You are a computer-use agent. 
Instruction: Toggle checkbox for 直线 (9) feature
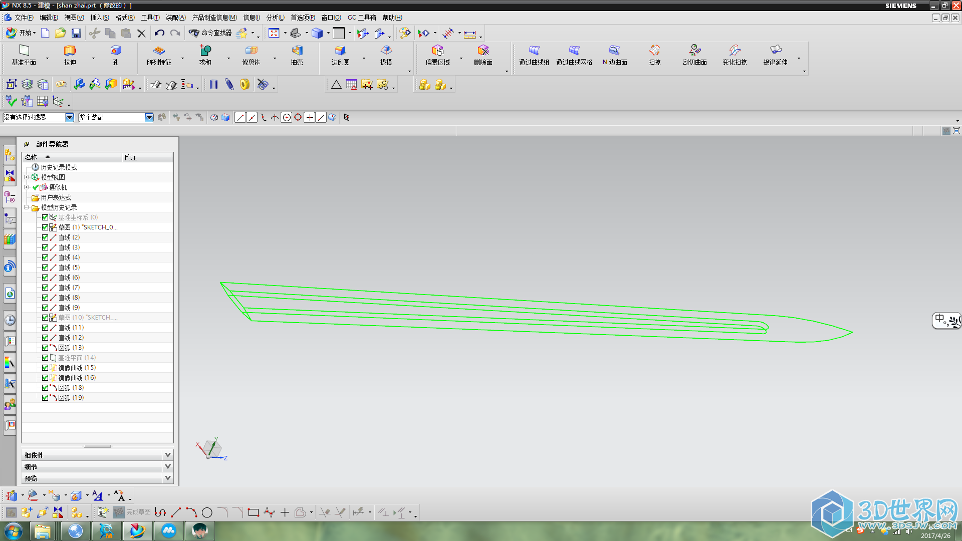pos(45,308)
